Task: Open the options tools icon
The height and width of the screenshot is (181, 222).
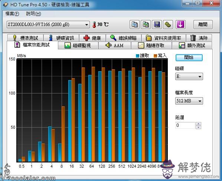Action: 168,24
